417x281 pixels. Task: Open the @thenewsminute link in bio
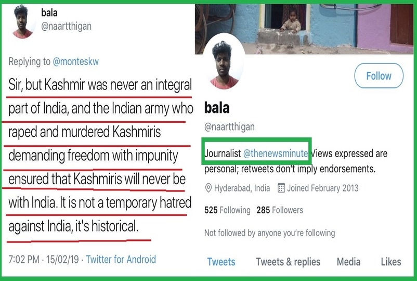[x=276, y=154]
